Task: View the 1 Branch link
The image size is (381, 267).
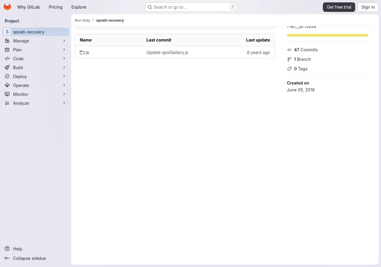Action: [x=302, y=59]
